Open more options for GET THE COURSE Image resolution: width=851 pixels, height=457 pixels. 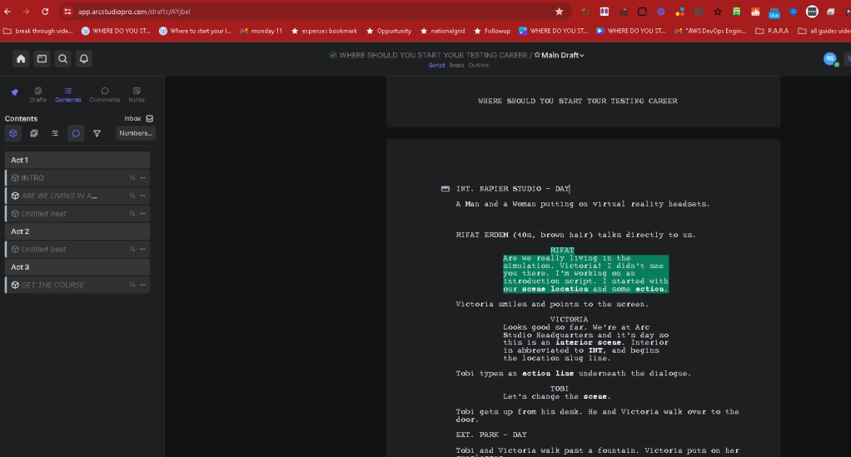point(142,285)
